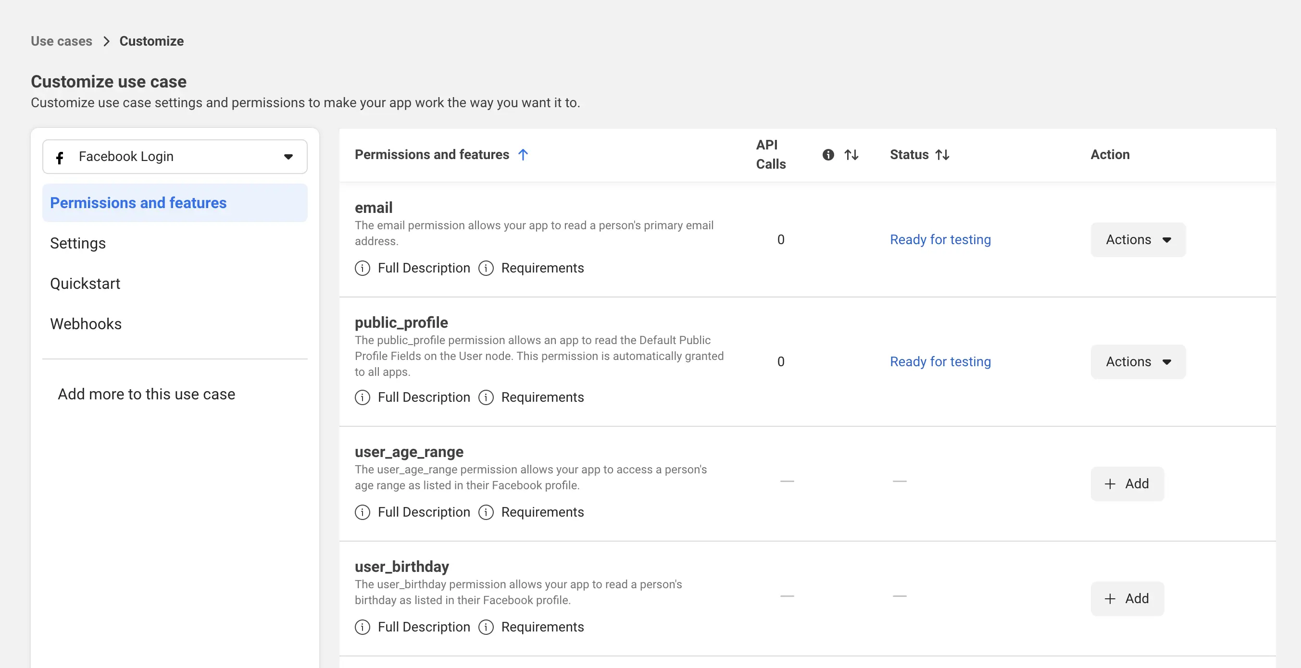Navigate to Use cases breadcrumb
Screen dimensions: 1301x668
[62, 41]
